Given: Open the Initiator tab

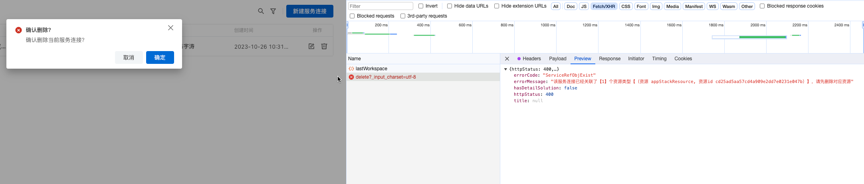Looking at the screenshot, I should click(636, 59).
